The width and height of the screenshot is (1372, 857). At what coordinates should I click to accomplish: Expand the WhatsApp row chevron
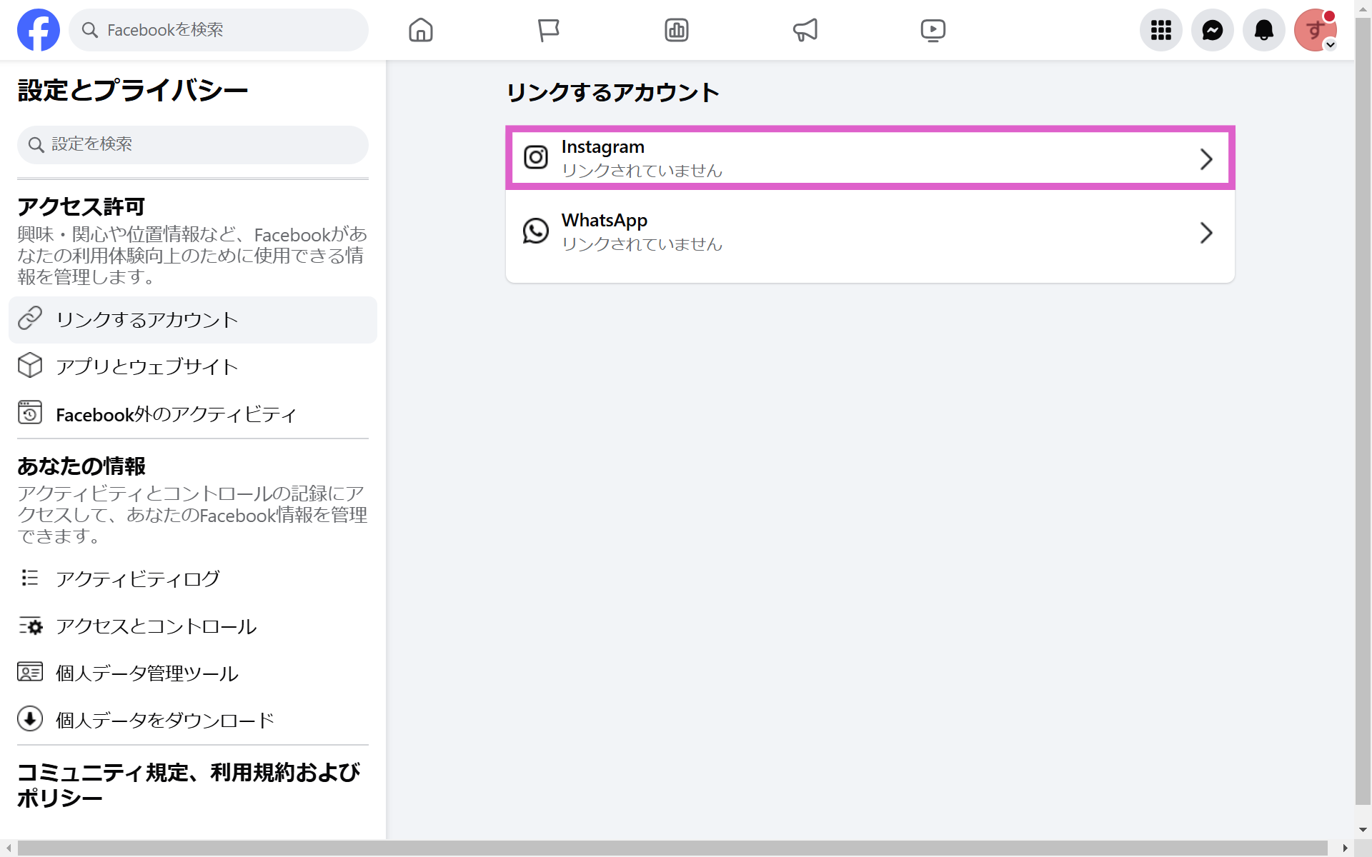pos(1206,233)
